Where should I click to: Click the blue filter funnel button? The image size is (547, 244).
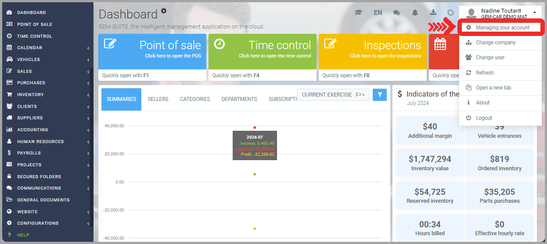pyautogui.click(x=380, y=94)
